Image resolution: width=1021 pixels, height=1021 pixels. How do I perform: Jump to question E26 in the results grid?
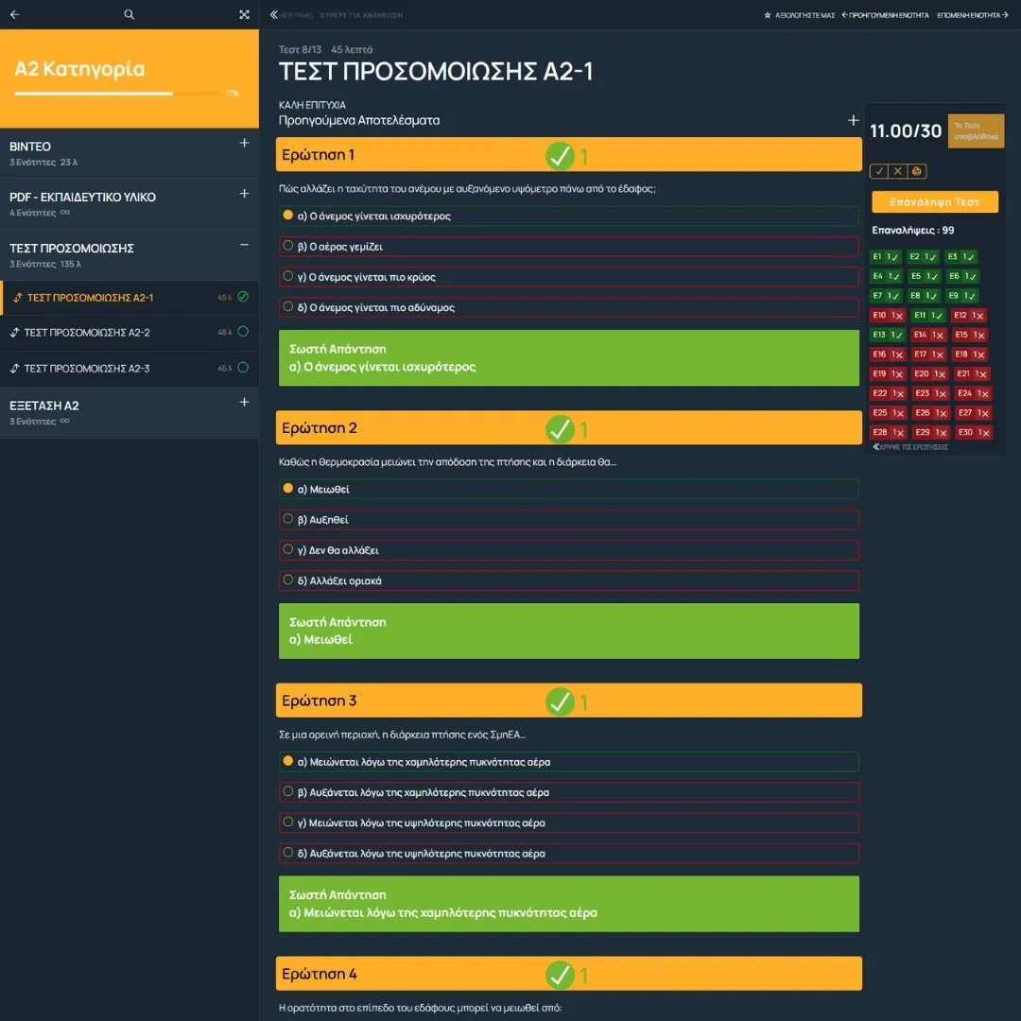coord(930,413)
